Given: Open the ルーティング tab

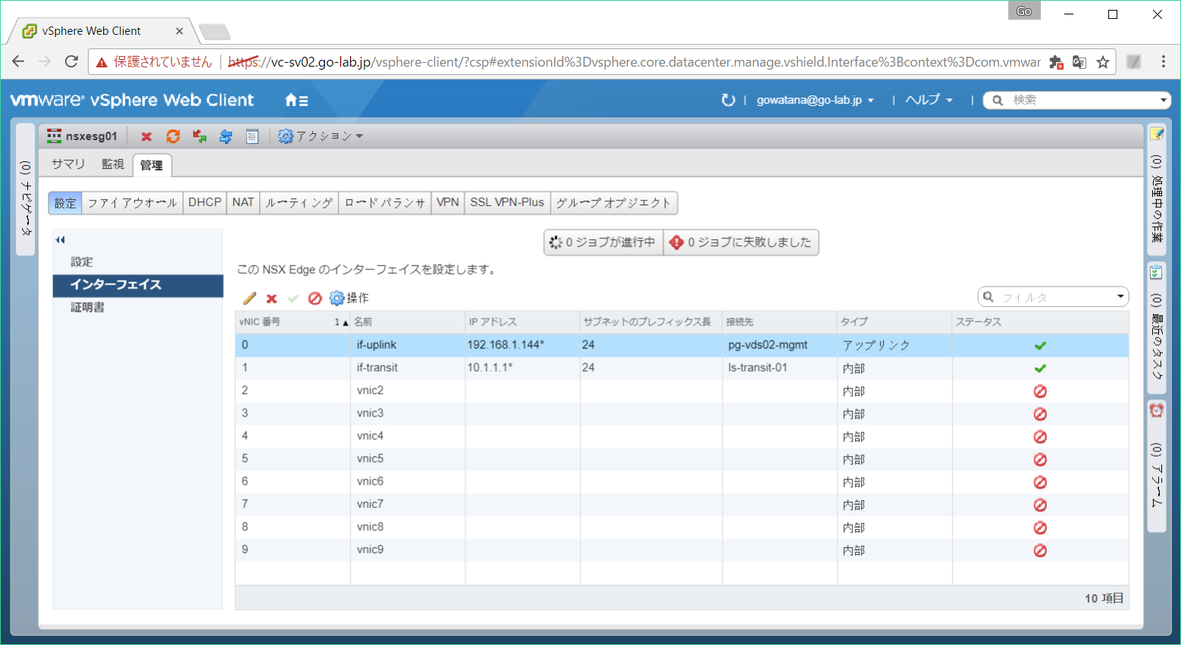Looking at the screenshot, I should [x=299, y=203].
